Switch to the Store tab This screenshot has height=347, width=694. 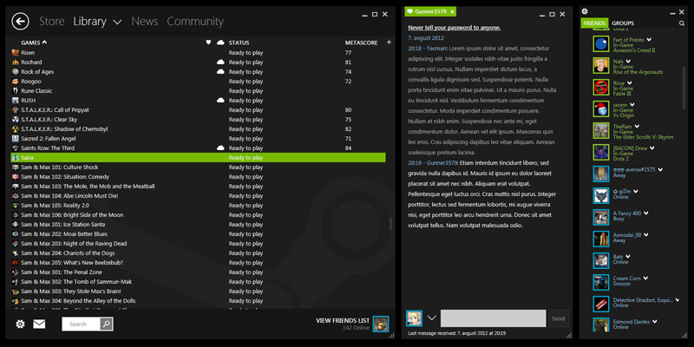[52, 22]
